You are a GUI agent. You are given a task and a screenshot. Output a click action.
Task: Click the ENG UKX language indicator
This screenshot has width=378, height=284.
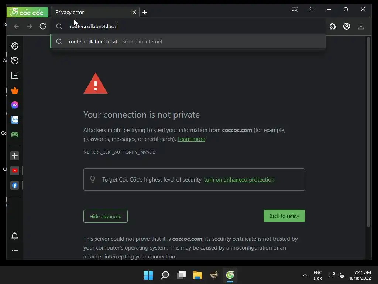point(318,275)
